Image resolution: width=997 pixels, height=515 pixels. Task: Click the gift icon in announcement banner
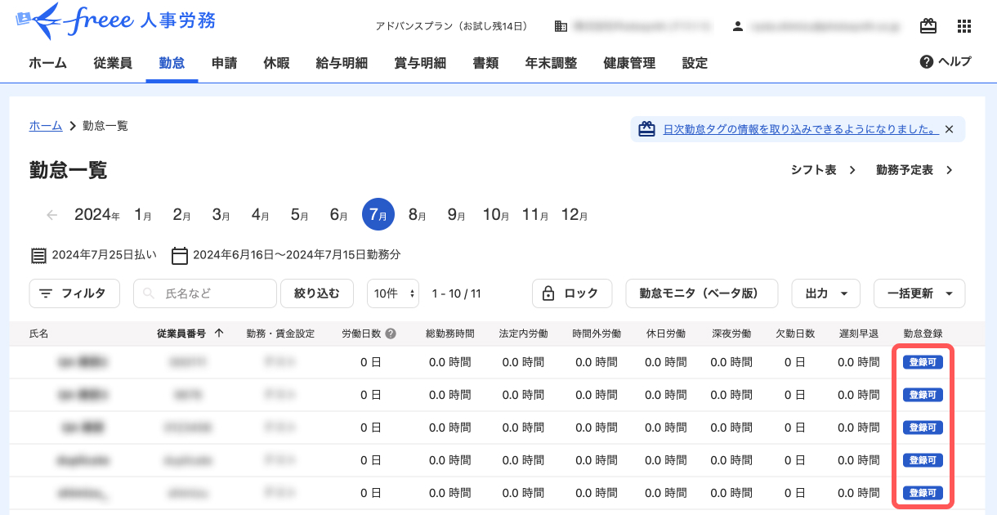(647, 129)
